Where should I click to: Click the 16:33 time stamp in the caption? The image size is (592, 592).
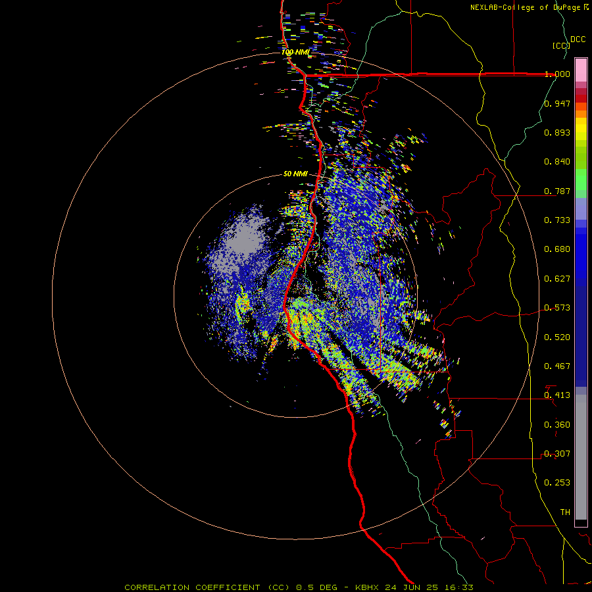pos(459,587)
